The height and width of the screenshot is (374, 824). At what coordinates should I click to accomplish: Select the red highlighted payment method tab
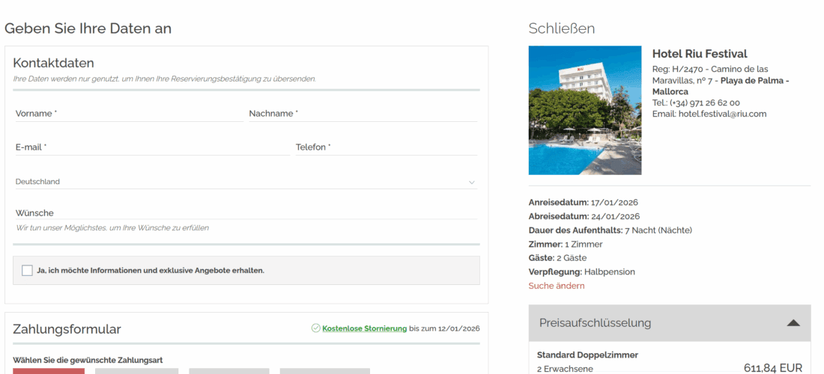coord(49,370)
